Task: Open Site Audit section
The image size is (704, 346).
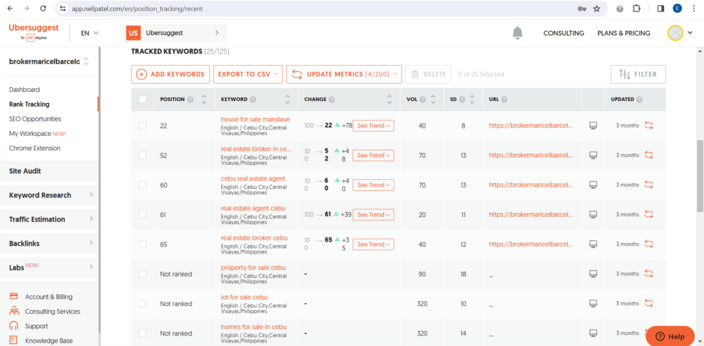Action: pyautogui.click(x=49, y=171)
